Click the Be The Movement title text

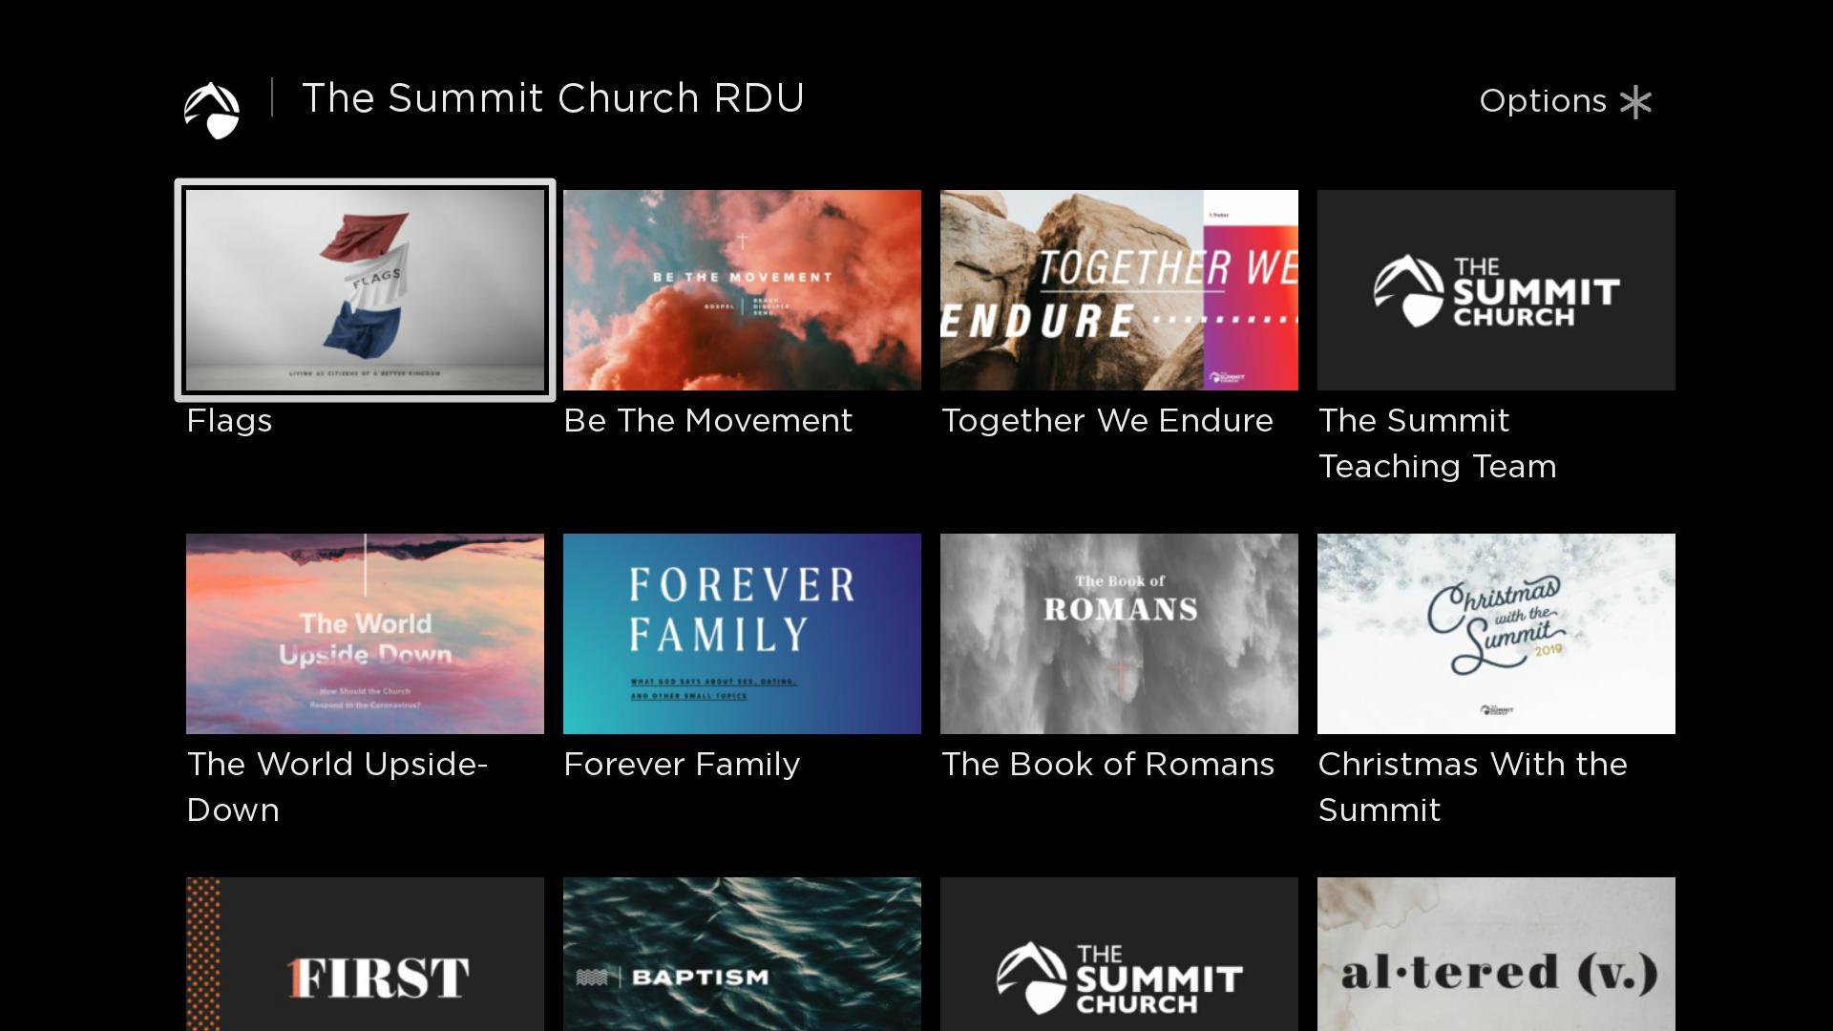[x=707, y=421]
